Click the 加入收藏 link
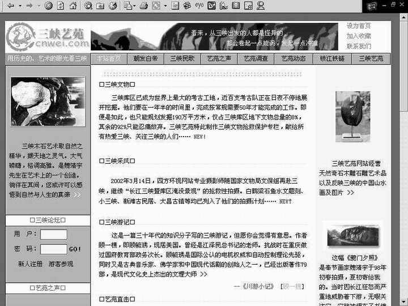 coord(359,36)
